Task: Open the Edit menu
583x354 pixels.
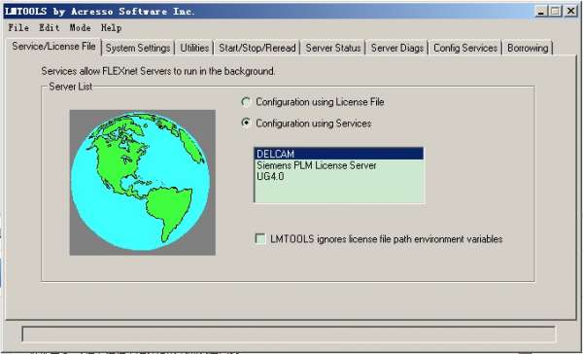Action: (50, 28)
